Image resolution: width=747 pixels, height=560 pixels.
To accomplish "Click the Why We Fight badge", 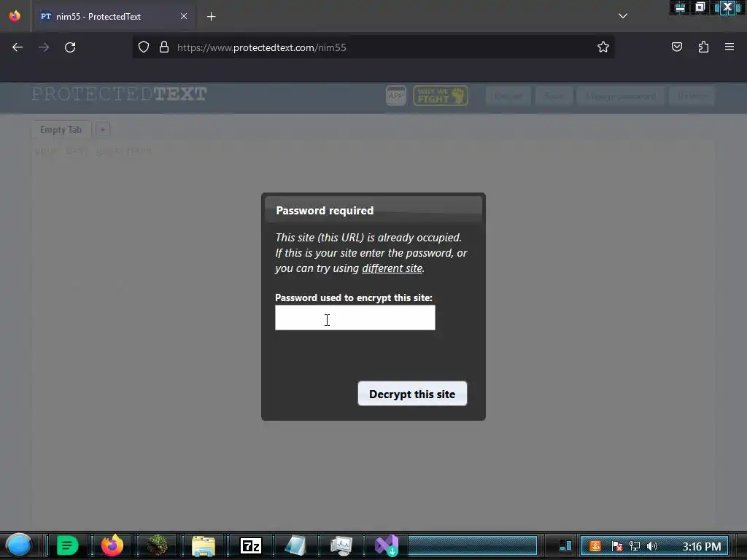I will (x=440, y=96).
